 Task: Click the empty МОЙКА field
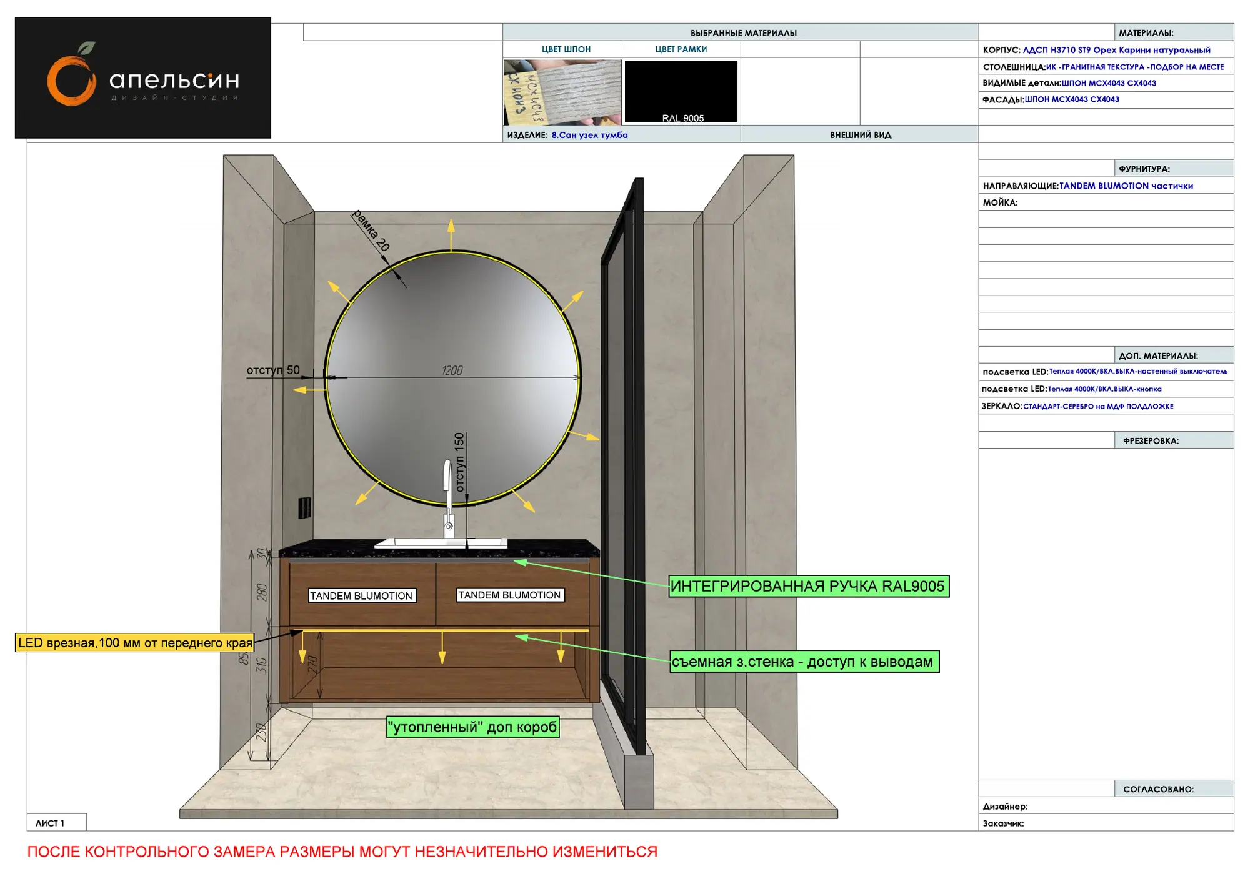click(1106, 202)
